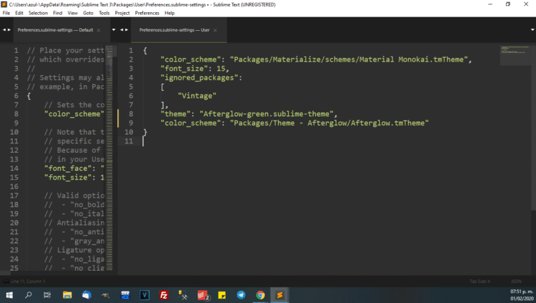536x303 pixels.
Task: Open Windows search magnifier icon
Action: point(29,295)
